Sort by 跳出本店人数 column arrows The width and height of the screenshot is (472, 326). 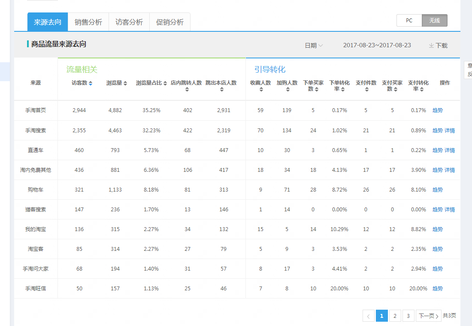point(221,89)
